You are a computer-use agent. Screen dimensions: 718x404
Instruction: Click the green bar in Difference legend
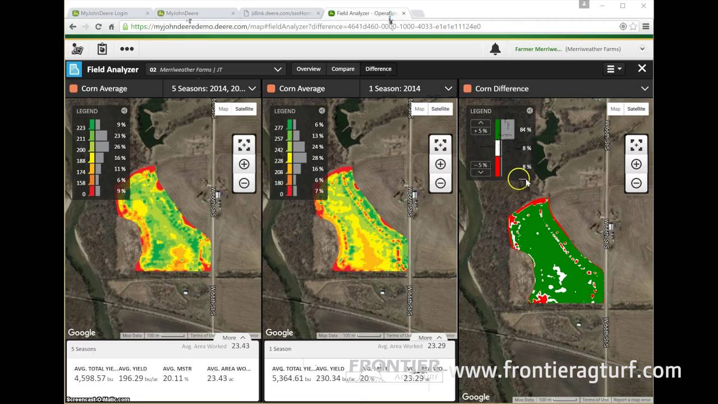498,129
